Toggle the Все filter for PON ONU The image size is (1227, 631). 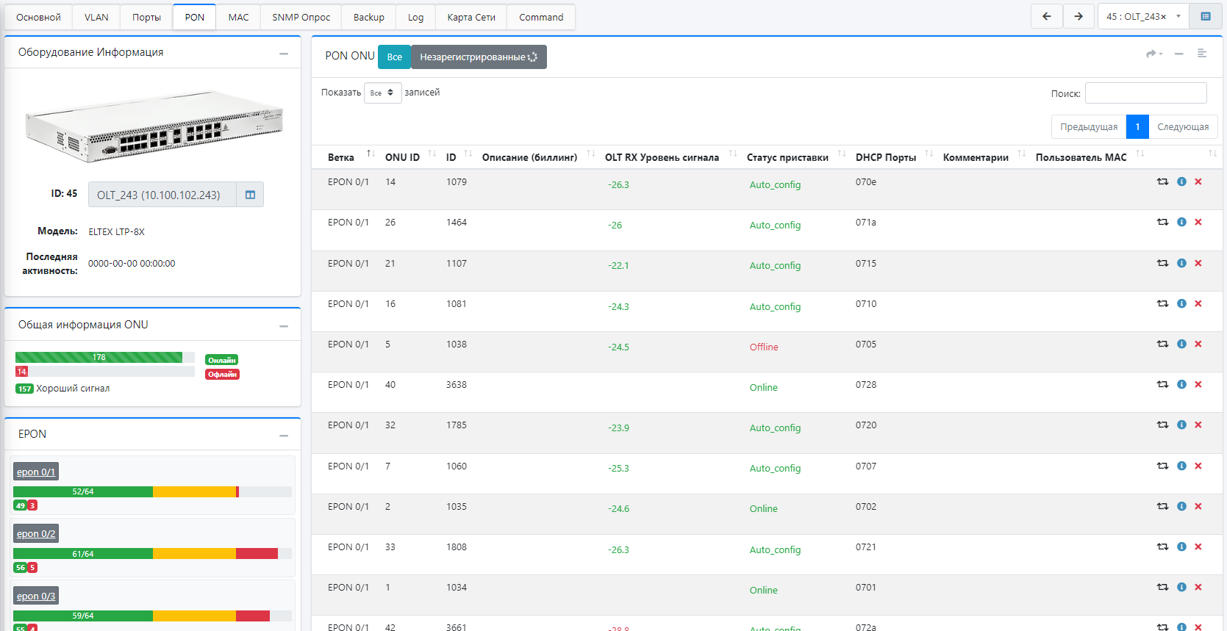click(x=394, y=57)
